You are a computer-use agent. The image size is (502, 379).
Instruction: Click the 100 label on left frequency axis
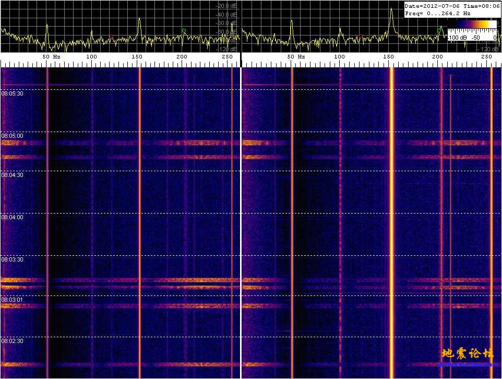91,57
